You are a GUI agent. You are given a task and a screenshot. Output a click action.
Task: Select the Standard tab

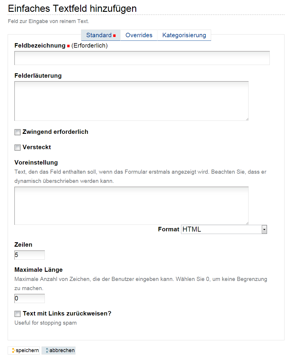coord(101,35)
